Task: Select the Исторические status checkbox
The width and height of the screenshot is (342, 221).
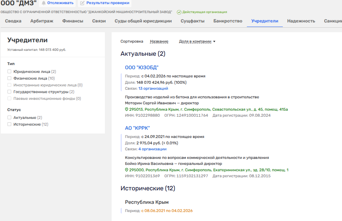Action: click(9, 124)
